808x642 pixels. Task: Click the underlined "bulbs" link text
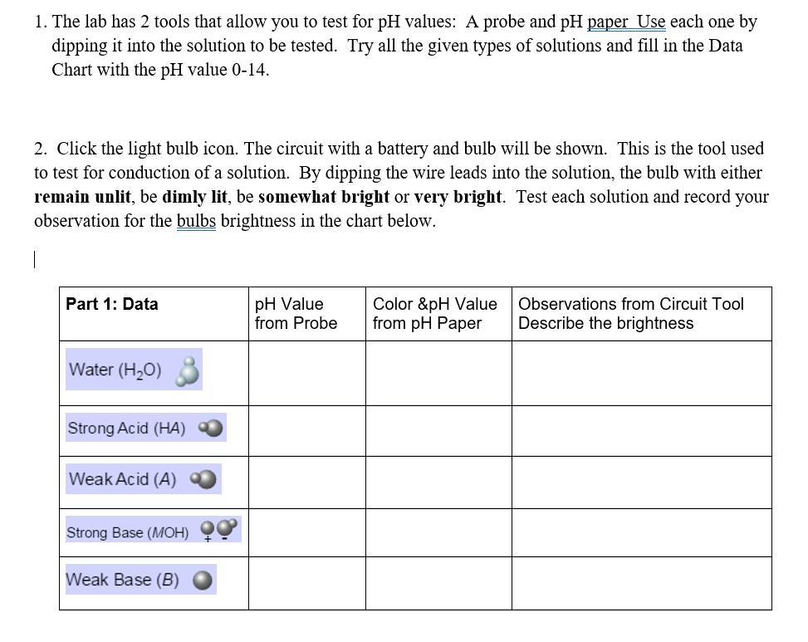pos(196,221)
